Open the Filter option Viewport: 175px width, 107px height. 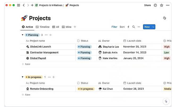[114, 27]
